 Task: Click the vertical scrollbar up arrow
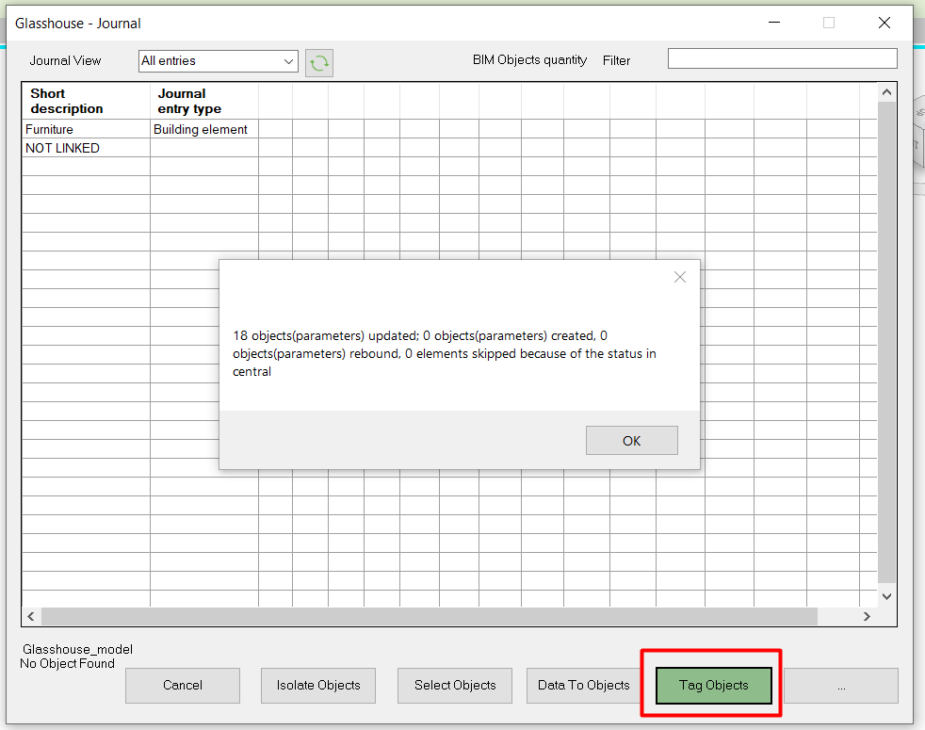[x=886, y=92]
